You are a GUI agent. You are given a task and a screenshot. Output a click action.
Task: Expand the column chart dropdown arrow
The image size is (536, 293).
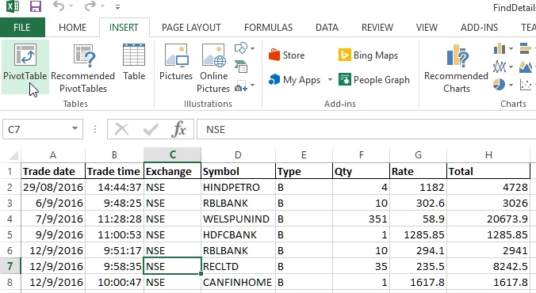(511, 49)
